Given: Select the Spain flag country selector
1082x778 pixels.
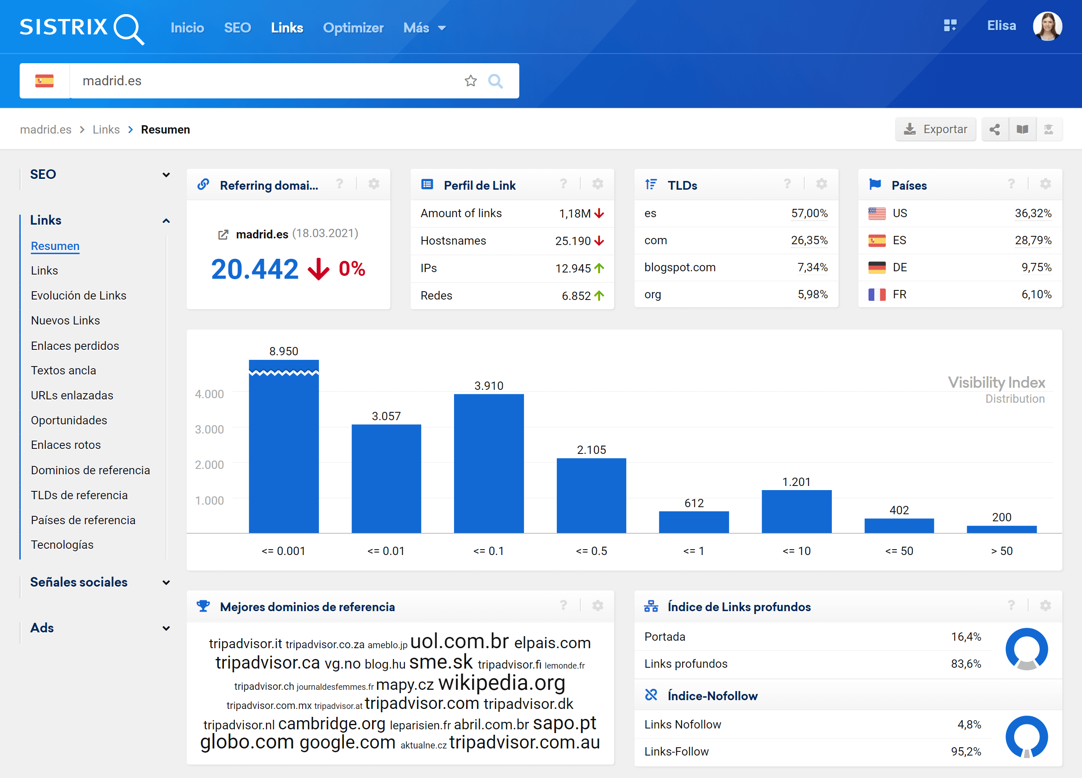Looking at the screenshot, I should pos(45,81).
